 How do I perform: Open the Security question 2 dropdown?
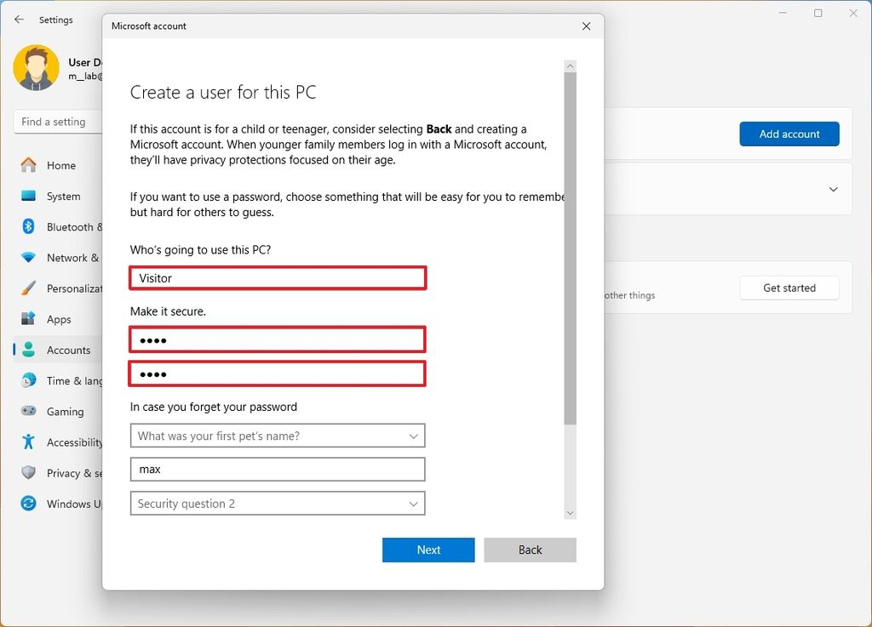pyautogui.click(x=278, y=504)
